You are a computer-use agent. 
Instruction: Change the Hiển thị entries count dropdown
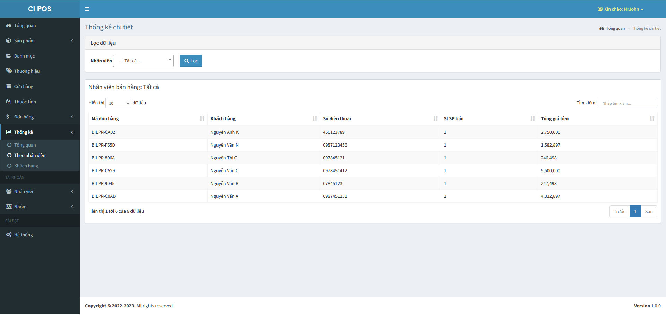(x=118, y=103)
